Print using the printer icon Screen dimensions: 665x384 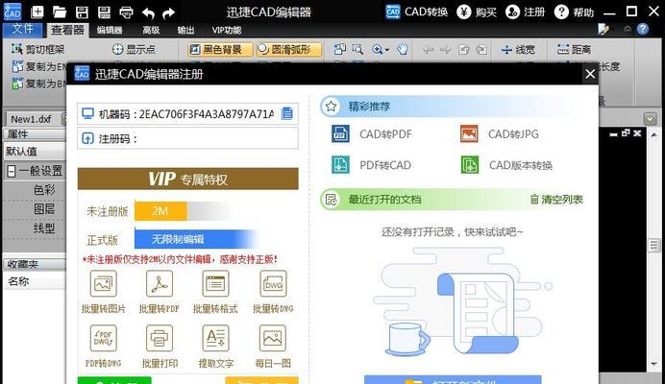coord(127,12)
